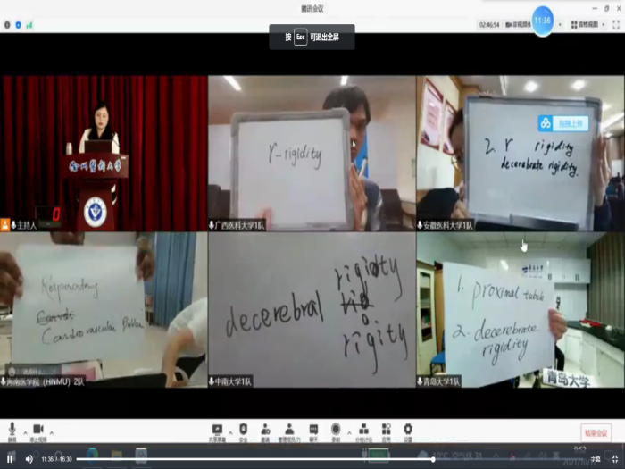Pause the video playback
The height and width of the screenshot is (469, 625).
point(11,458)
